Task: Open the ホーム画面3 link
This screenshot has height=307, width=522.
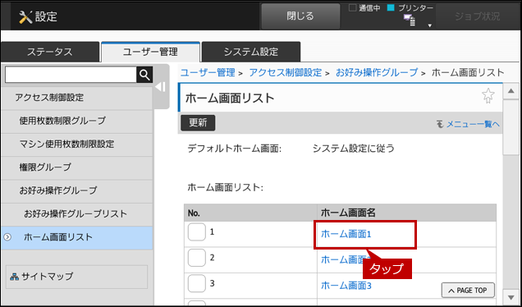Action: point(346,286)
